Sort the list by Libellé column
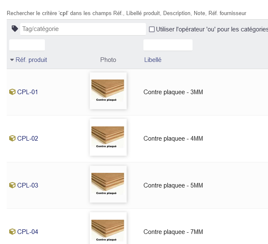The height and width of the screenshot is (244, 268). tap(153, 60)
